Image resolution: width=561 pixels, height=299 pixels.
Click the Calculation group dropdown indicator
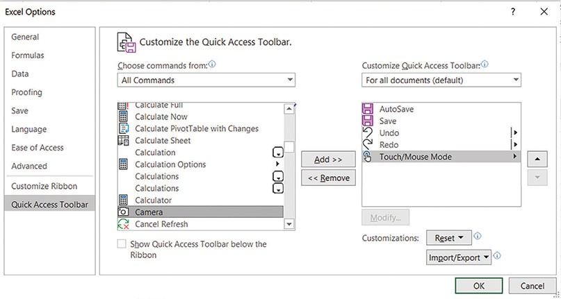(x=278, y=153)
